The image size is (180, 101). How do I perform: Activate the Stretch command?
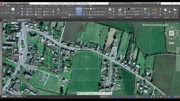tap(30, 15)
